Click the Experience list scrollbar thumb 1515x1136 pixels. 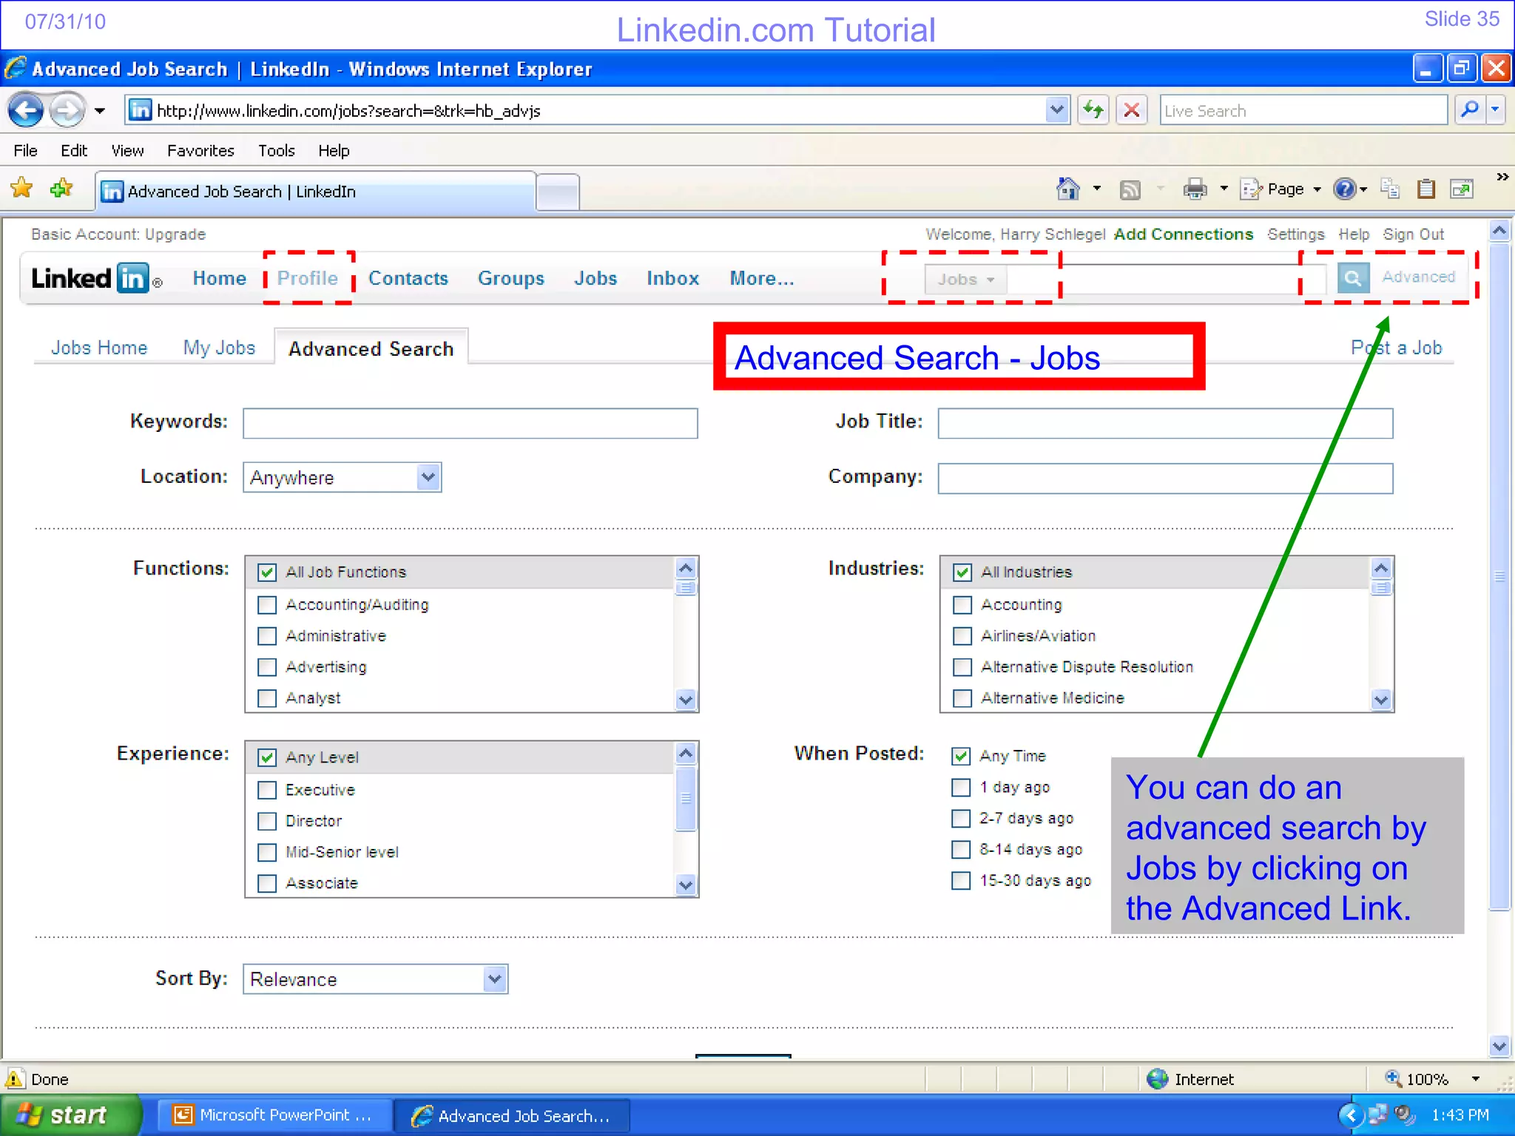coord(686,799)
